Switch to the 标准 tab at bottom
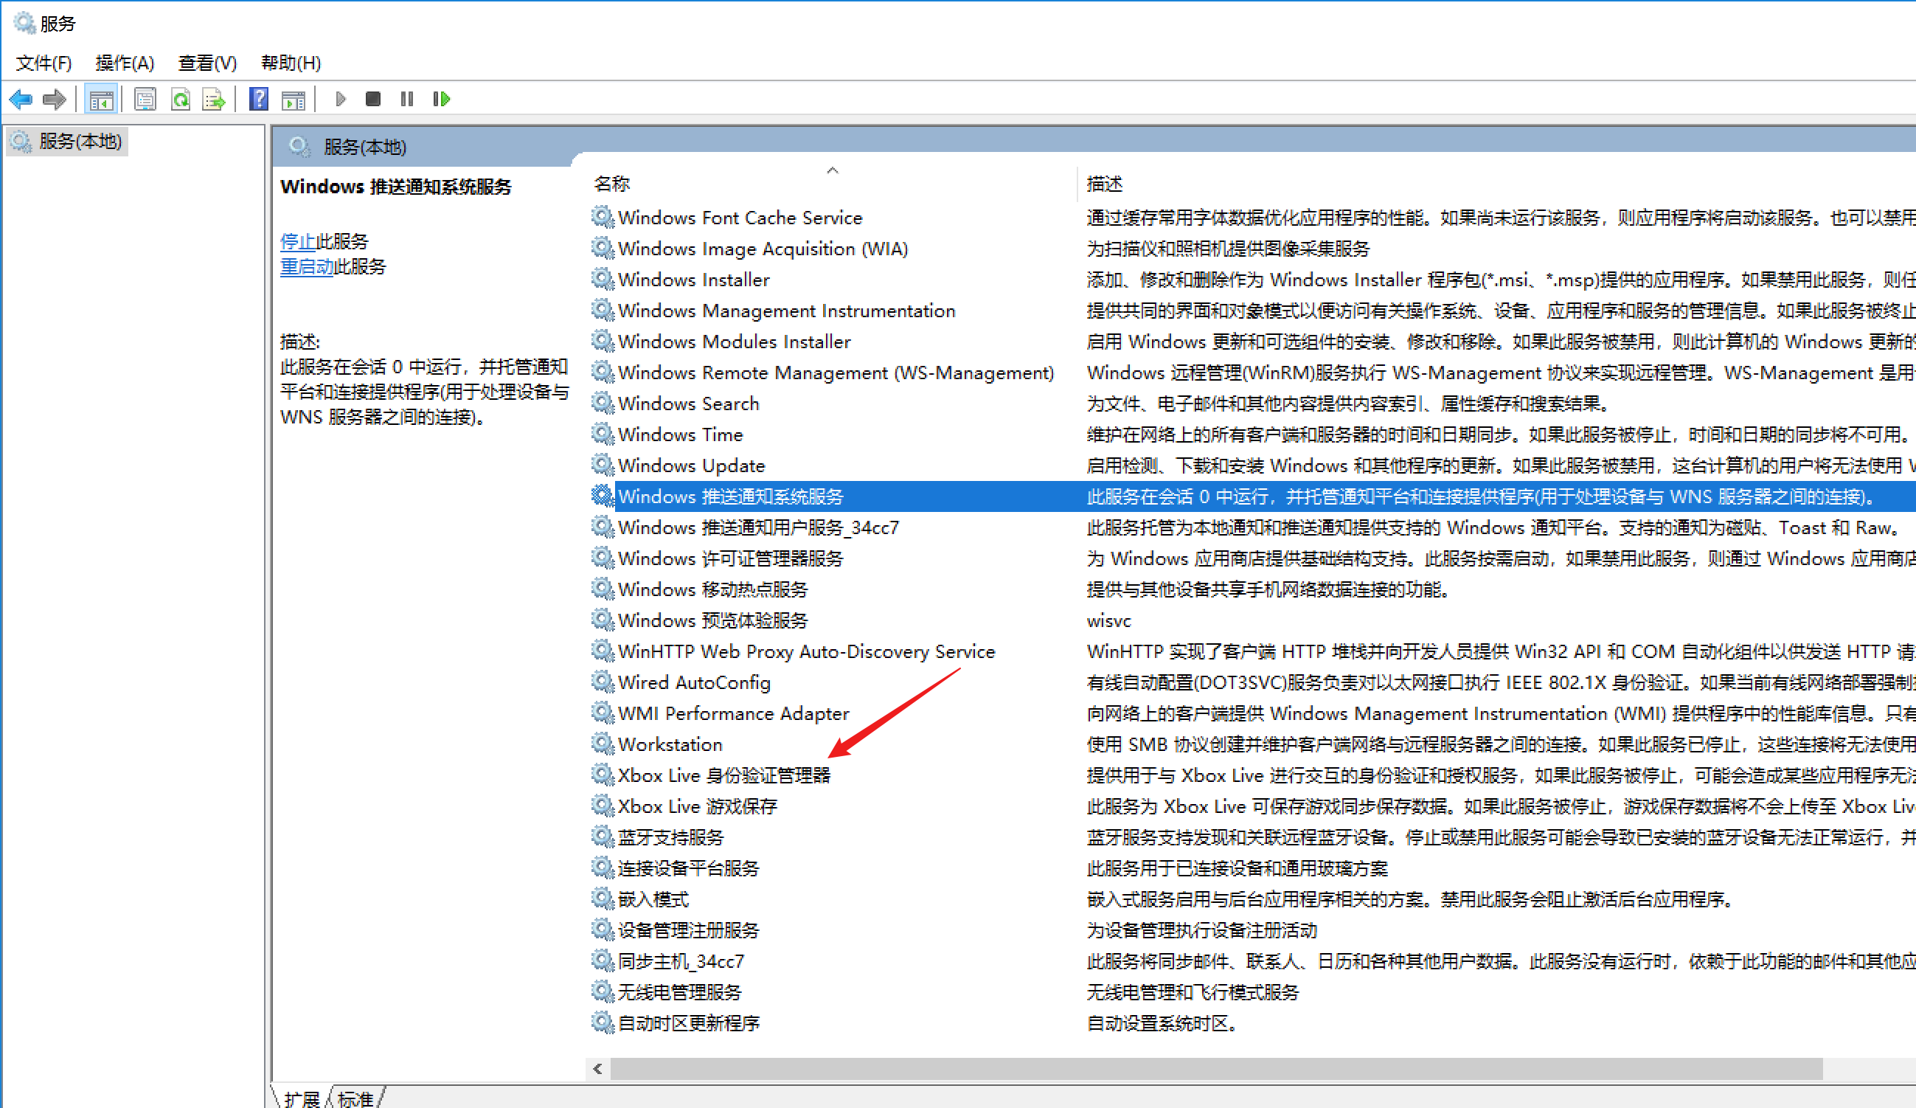1916x1108 pixels. click(355, 1098)
